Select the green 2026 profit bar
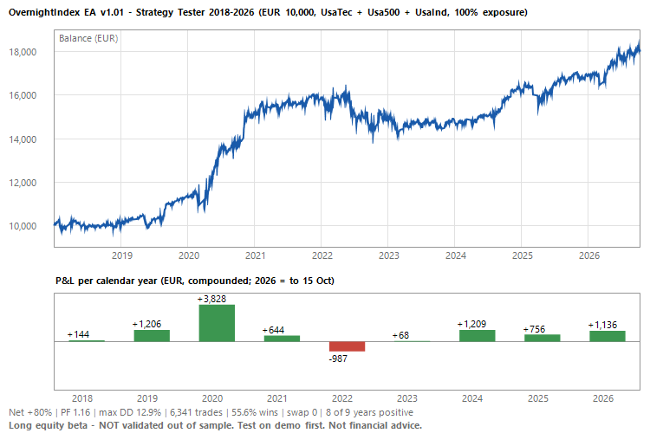650x433 pixels. [608, 337]
